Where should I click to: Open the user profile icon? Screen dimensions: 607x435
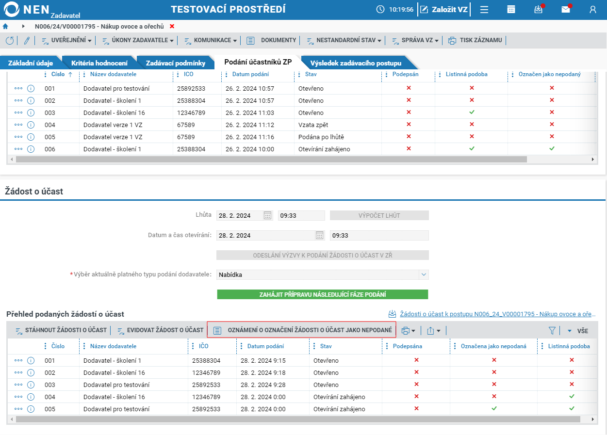click(592, 9)
